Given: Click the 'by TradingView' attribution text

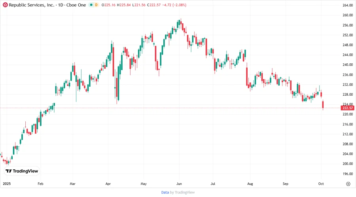Looking at the screenshot, I should pyautogui.click(x=182, y=192).
